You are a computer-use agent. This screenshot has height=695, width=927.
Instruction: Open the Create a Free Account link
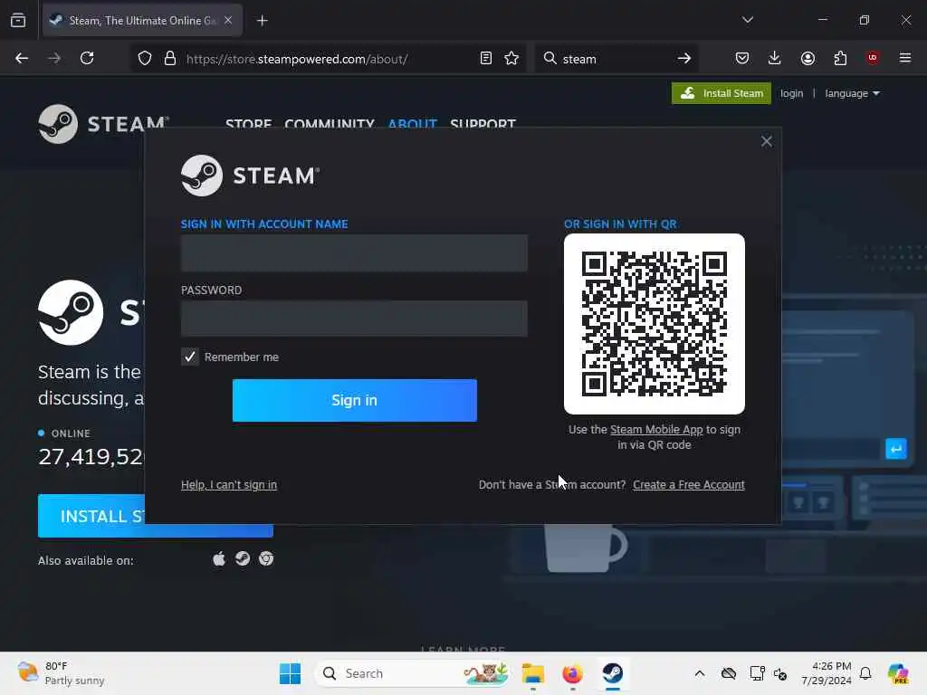pos(689,485)
